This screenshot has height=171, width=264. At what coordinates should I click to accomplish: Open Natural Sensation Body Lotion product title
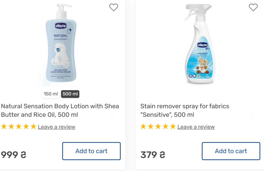click(x=60, y=110)
